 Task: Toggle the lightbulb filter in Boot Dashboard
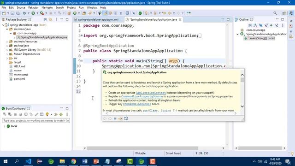(47, 114)
